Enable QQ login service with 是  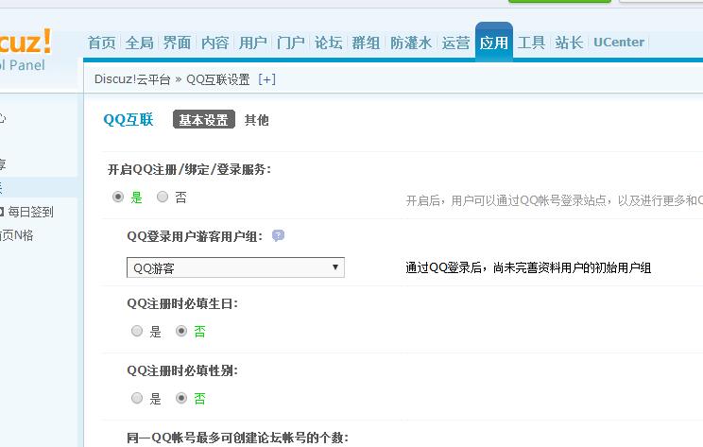(118, 197)
